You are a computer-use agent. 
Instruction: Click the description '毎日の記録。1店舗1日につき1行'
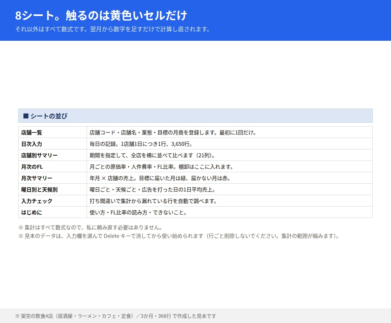(x=230, y=144)
